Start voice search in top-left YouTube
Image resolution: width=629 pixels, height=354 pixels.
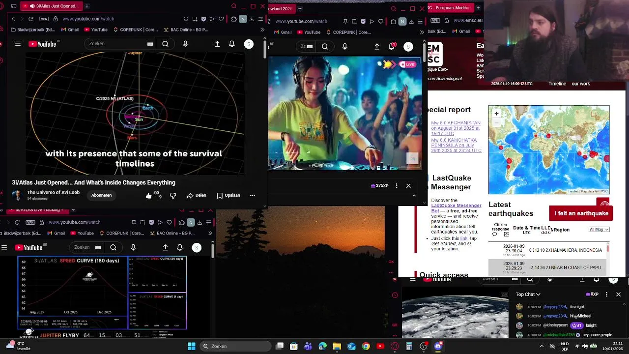[x=185, y=44]
